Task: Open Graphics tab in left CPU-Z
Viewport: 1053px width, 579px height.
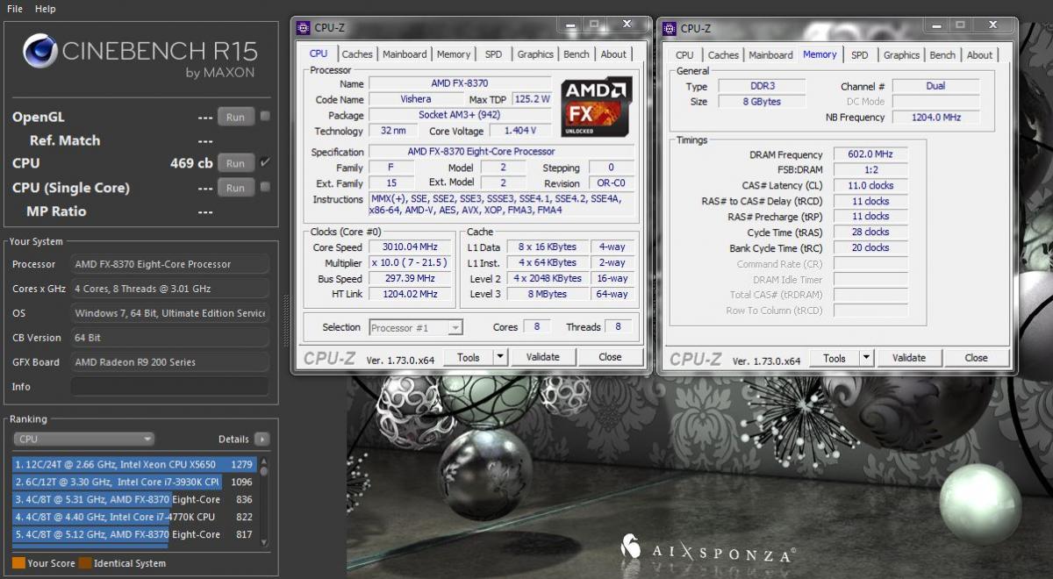Action: 535,54
